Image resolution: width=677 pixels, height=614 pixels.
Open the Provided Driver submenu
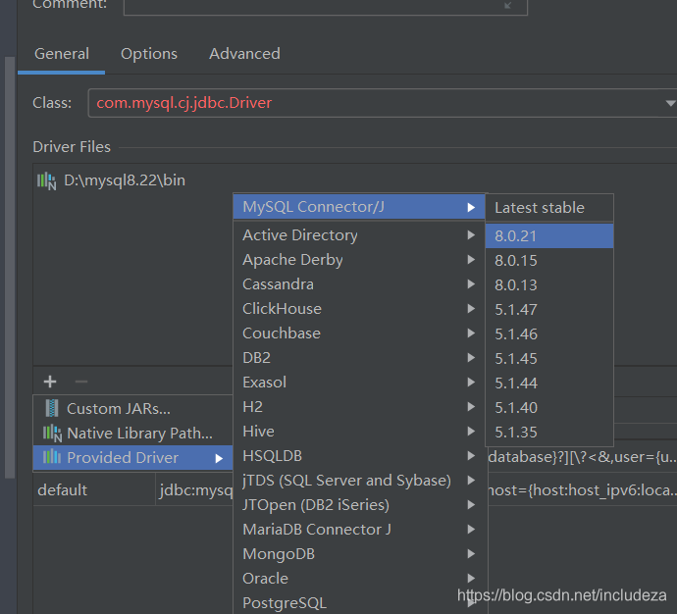tap(133, 457)
